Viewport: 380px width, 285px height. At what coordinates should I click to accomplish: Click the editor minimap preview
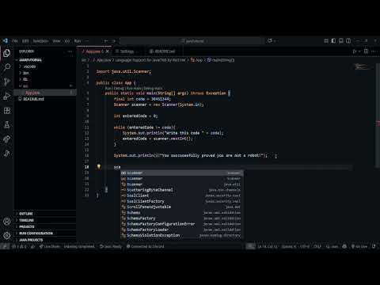(x=363, y=67)
